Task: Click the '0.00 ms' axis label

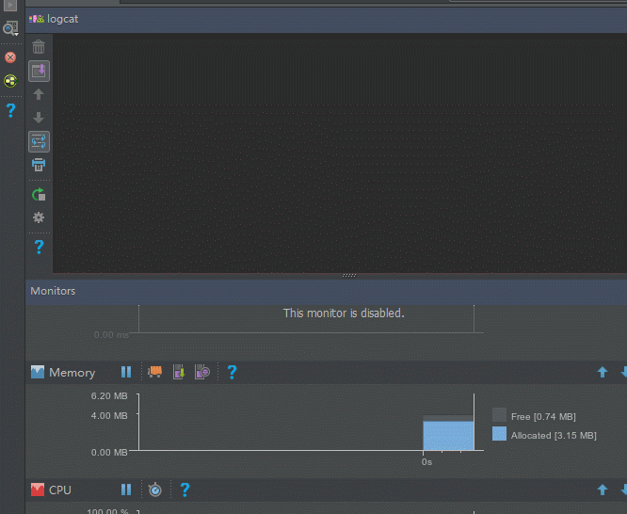Action: tap(111, 335)
